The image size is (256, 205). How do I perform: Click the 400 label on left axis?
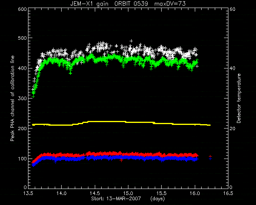click(x=22, y=68)
